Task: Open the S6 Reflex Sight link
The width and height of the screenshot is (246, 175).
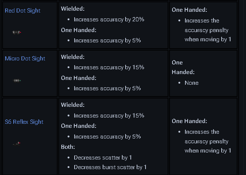Action: [24, 122]
